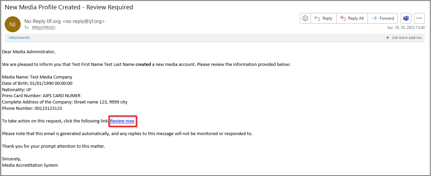431x176 pixels.
Task: Click the Complete Address of the Company line
Action: point(65,102)
